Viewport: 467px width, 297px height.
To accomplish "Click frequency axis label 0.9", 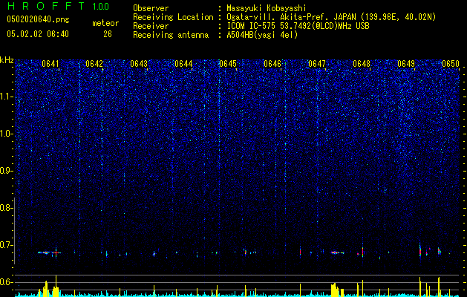I will tap(5, 171).
